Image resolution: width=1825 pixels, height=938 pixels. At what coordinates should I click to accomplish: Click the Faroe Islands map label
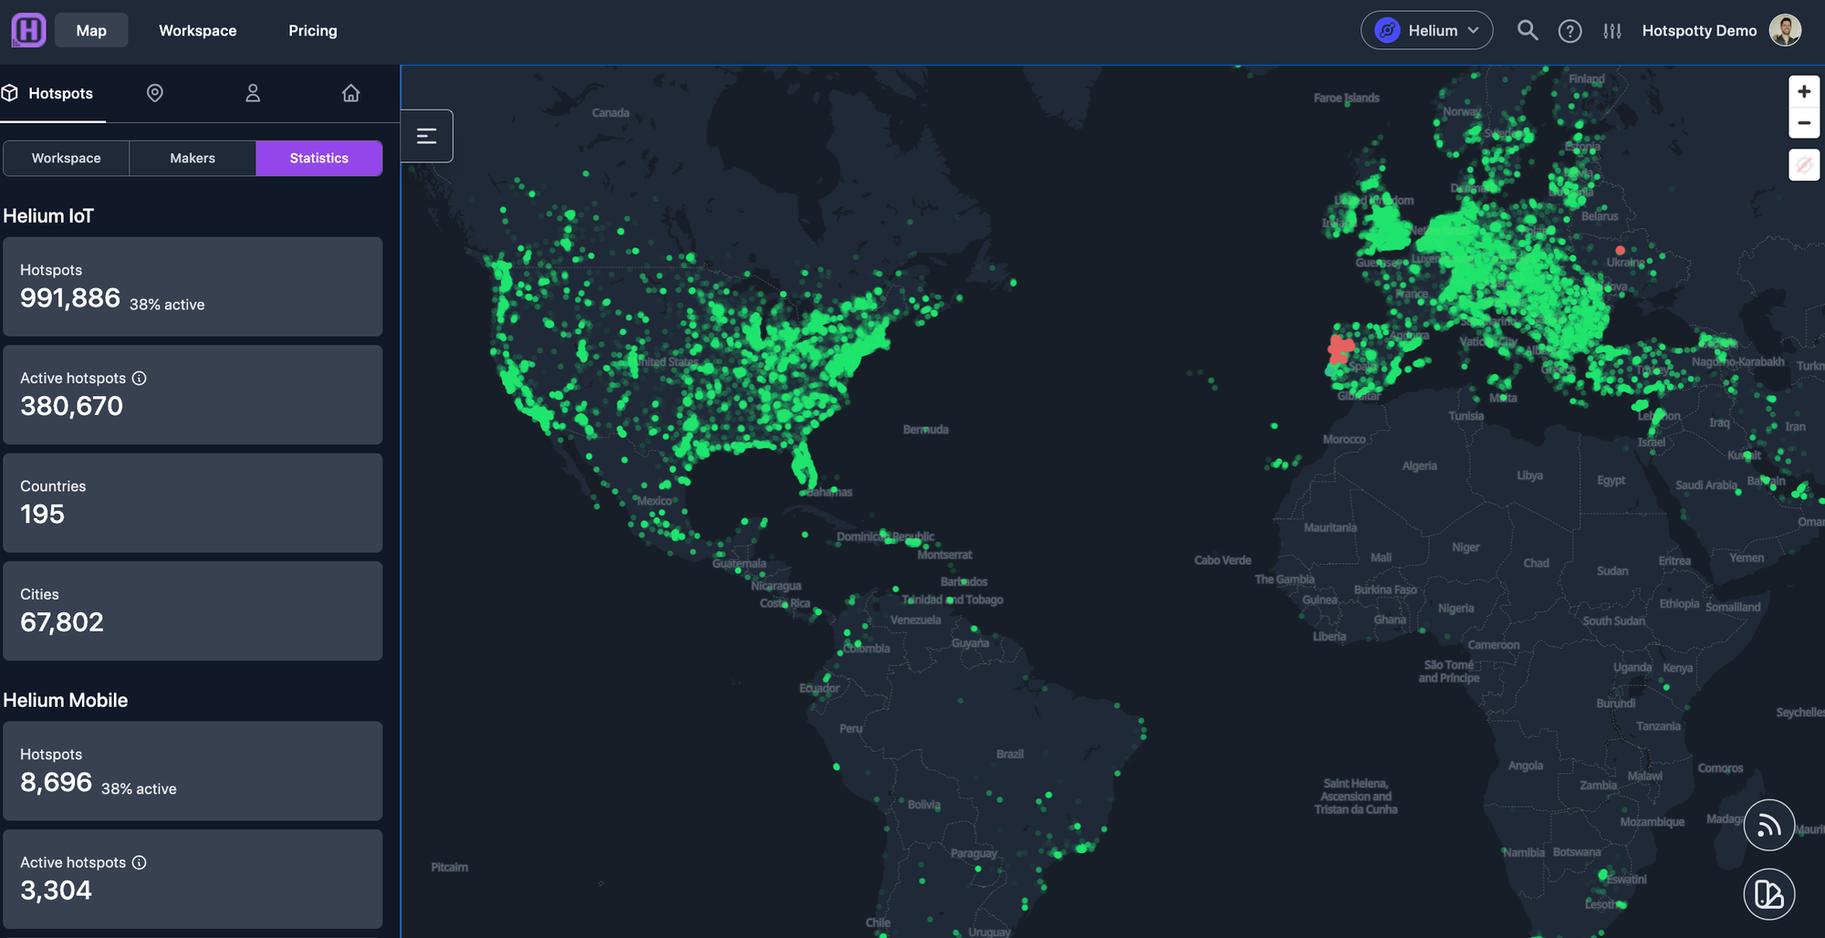coord(1347,98)
